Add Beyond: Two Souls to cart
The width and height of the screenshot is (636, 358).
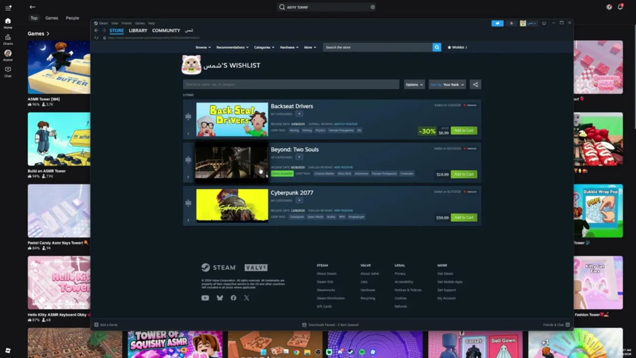464,174
